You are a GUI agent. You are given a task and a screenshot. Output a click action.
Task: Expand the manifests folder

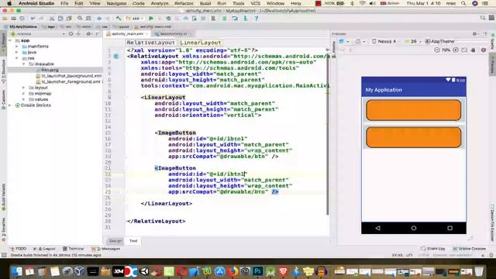tap(17, 46)
